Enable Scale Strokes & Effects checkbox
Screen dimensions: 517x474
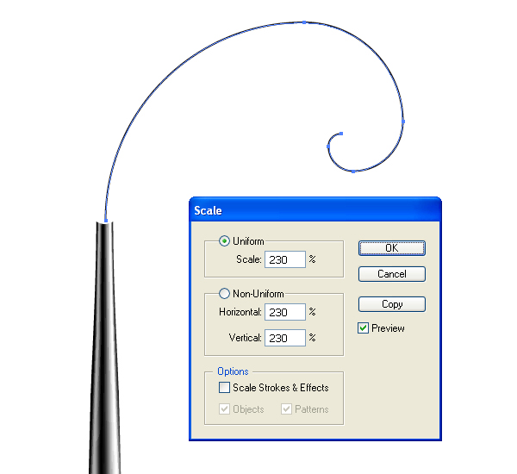tap(224, 387)
